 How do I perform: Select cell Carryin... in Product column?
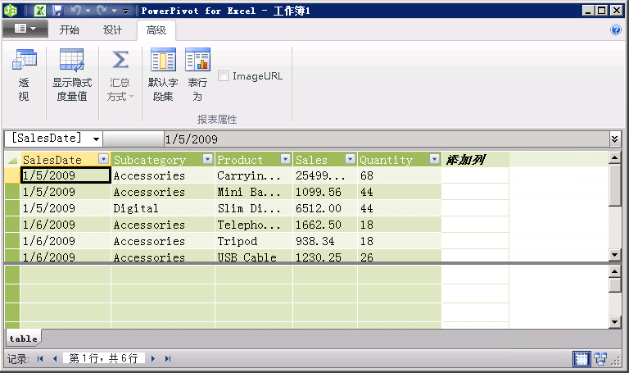click(254, 175)
